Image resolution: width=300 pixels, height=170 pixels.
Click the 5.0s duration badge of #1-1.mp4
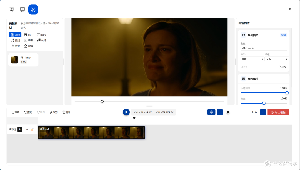tap(24, 62)
